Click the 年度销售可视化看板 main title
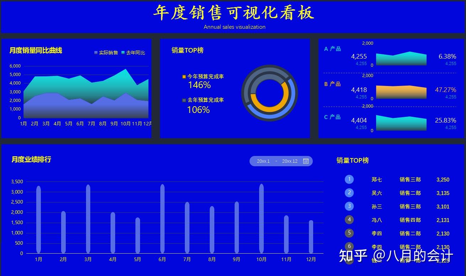 click(x=234, y=12)
